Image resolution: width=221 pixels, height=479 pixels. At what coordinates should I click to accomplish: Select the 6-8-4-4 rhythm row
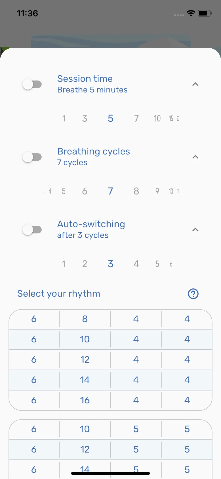coord(111,319)
